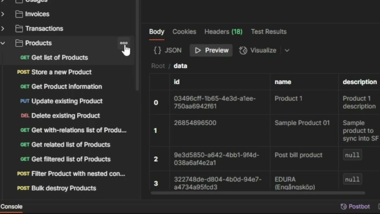Collapse the Products folder chevron

tap(3, 43)
